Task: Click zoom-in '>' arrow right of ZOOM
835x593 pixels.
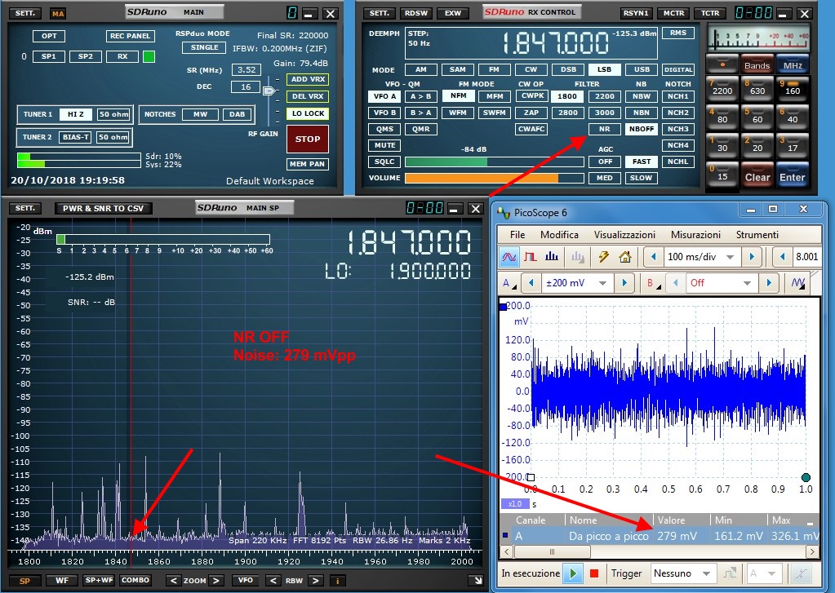Action: 215,581
